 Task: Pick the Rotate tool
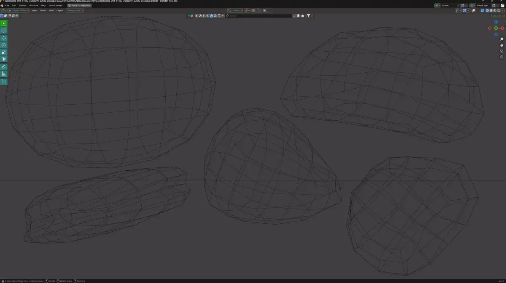(x=4, y=45)
